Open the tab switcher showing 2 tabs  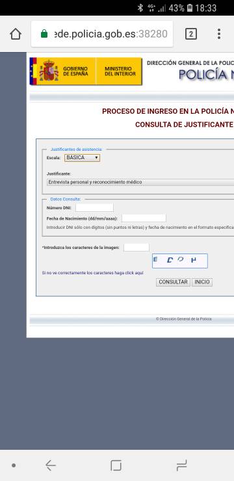coord(190,34)
